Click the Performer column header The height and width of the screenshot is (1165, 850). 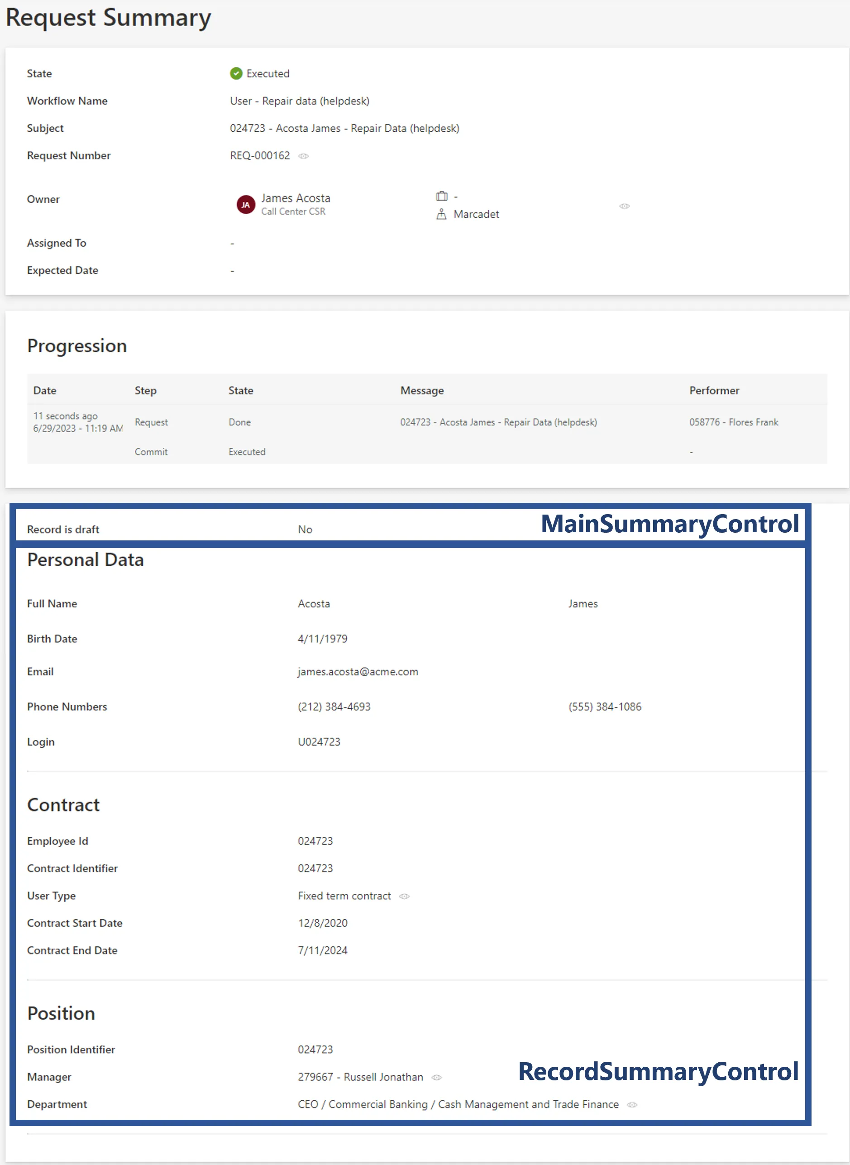[x=714, y=391]
